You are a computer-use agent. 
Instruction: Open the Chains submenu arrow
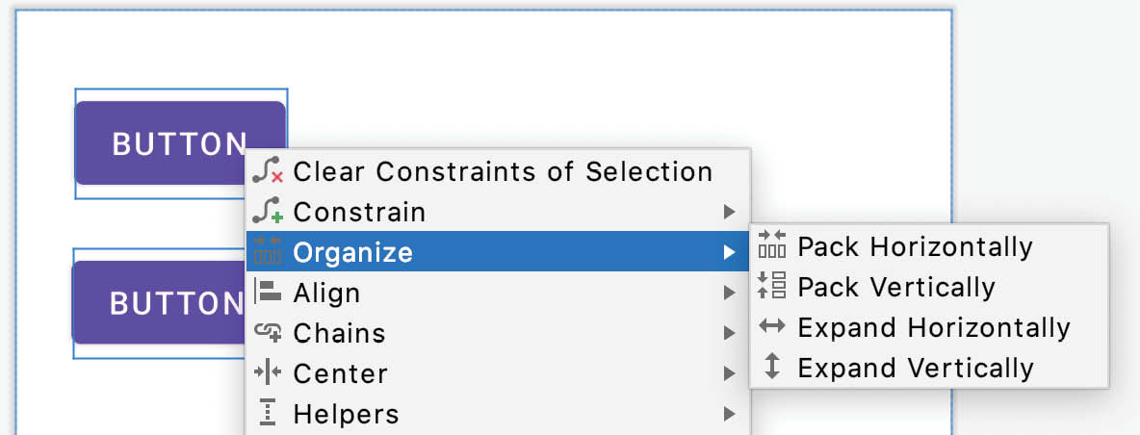[729, 333]
